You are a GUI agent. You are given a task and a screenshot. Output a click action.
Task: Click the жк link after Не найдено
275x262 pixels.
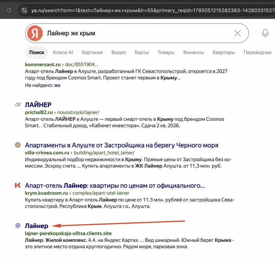57,85
